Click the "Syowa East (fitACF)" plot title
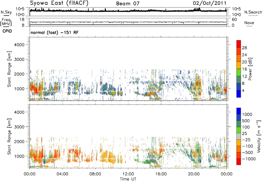 [59, 3]
